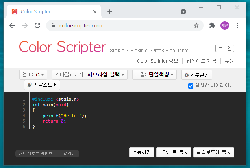
Task: Close the Chrome window
Action: pyautogui.click(x=237, y=7)
